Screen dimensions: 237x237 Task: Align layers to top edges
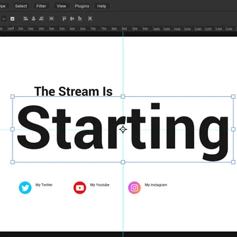coord(64,18)
